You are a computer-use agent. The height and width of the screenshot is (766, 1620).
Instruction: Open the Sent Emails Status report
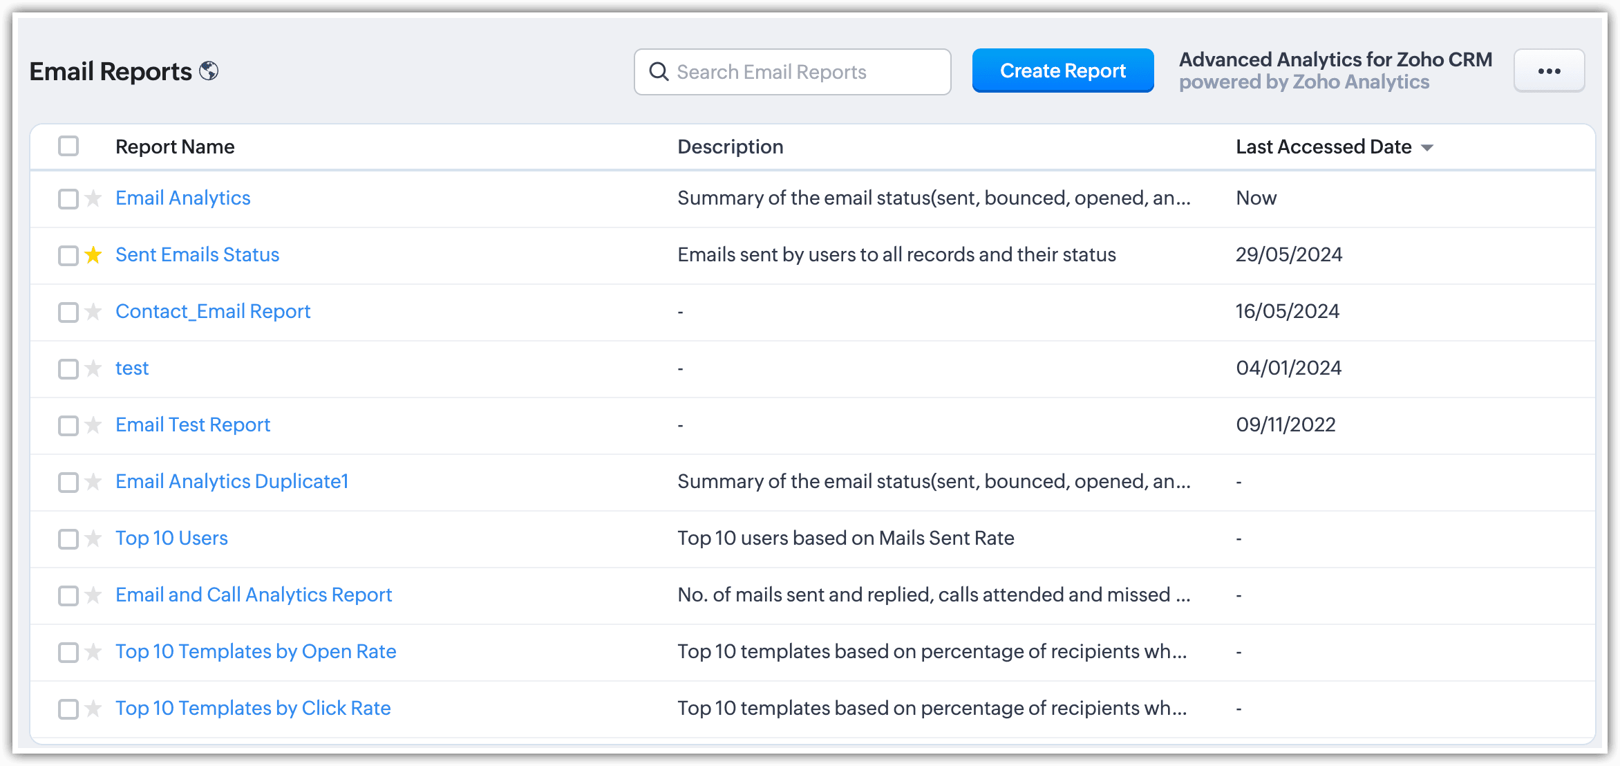pyautogui.click(x=197, y=255)
